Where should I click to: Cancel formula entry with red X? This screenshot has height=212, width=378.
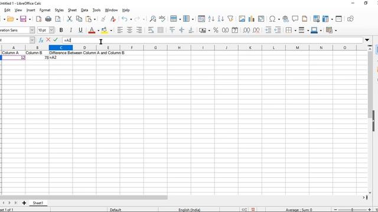click(48, 39)
